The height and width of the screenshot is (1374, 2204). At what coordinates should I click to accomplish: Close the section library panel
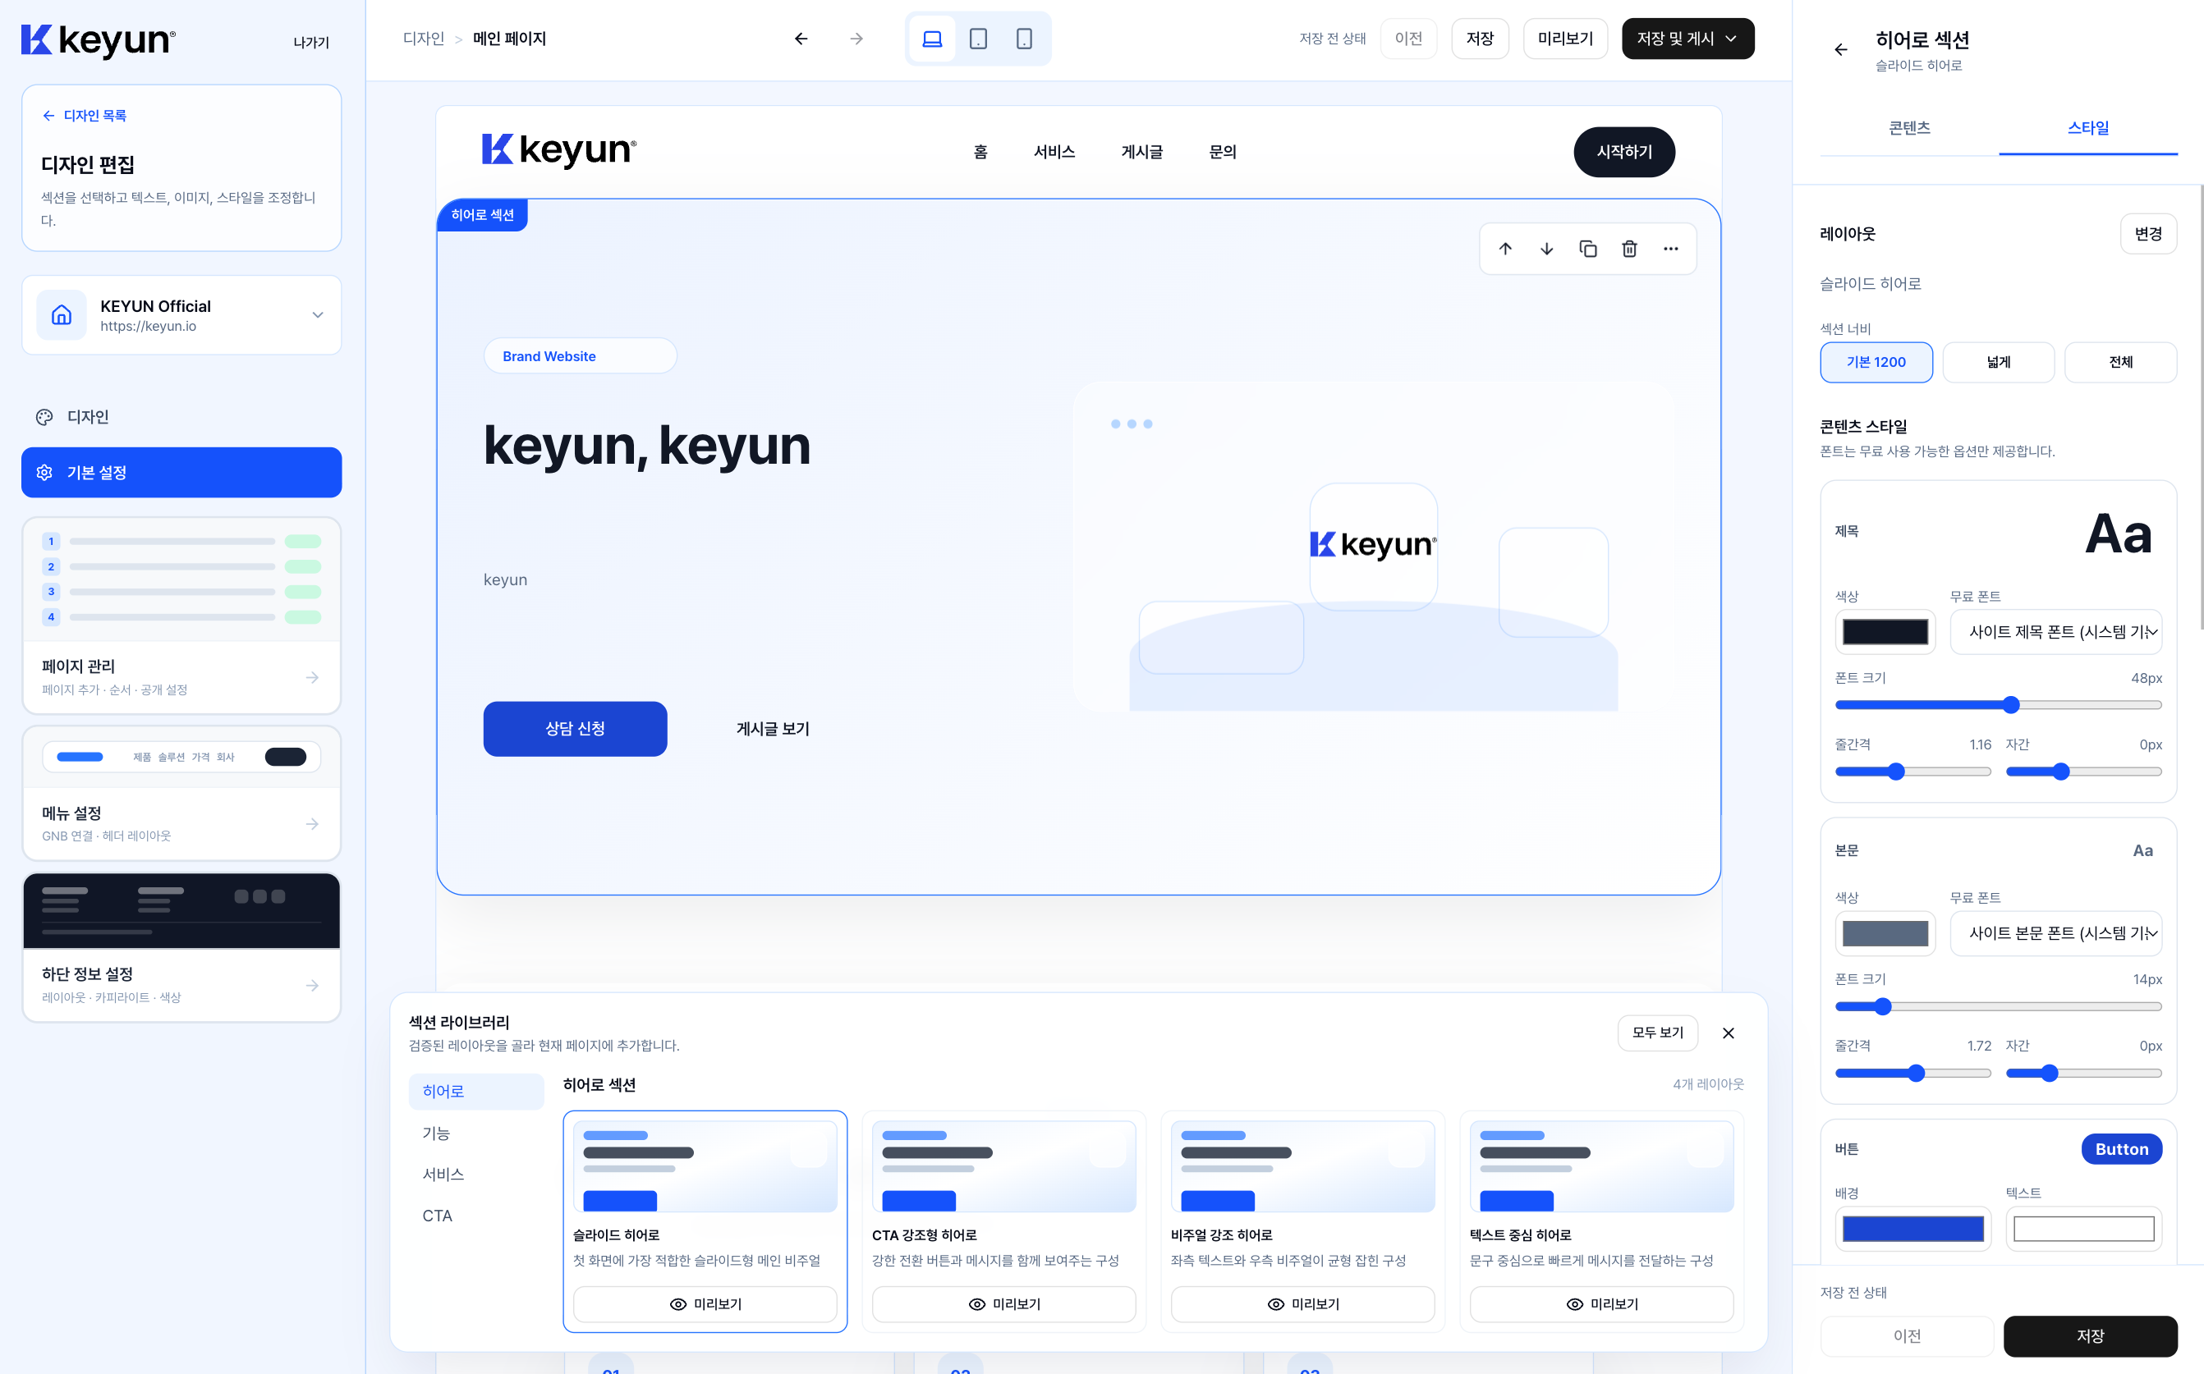point(1729,1033)
